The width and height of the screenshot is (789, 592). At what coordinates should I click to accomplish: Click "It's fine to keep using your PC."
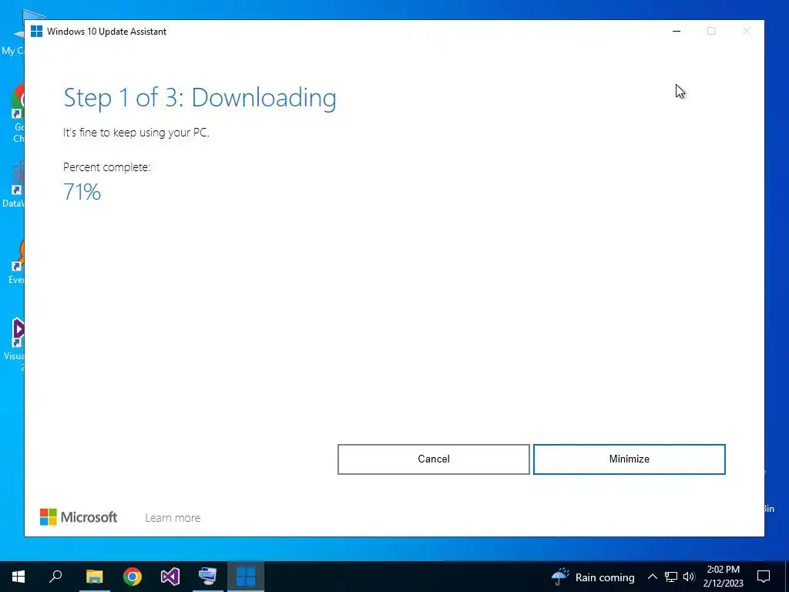136,133
